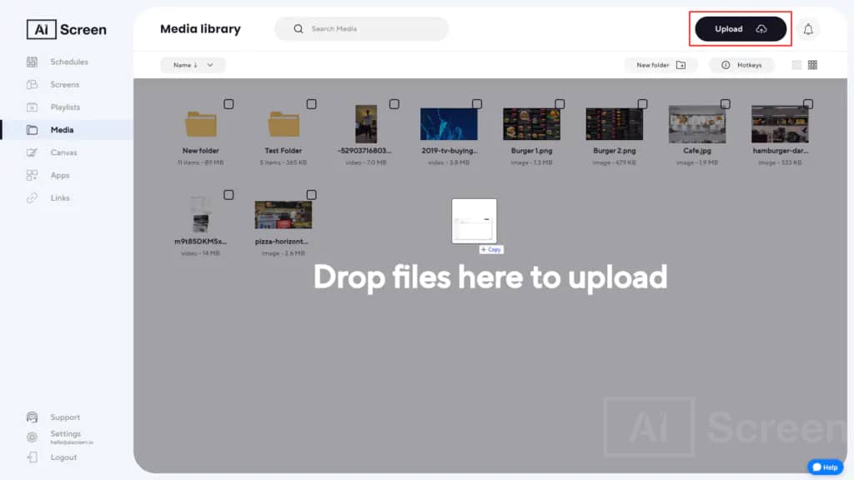The image size is (854, 480).
Task: Click the Support headset icon
Action: [33, 417]
